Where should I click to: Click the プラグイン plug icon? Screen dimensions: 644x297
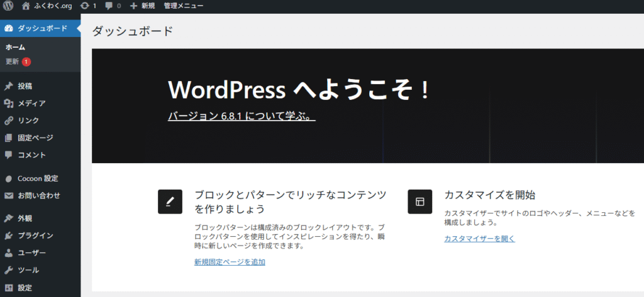[9, 235]
